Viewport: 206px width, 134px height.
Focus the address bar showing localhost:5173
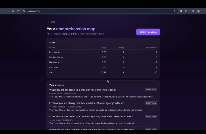pos(99,11)
